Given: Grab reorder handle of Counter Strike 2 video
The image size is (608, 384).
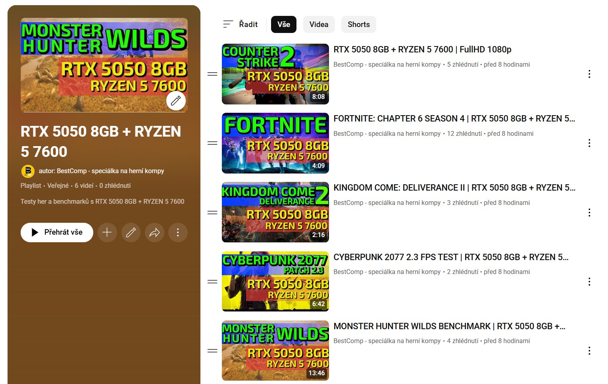Looking at the screenshot, I should pyautogui.click(x=212, y=74).
